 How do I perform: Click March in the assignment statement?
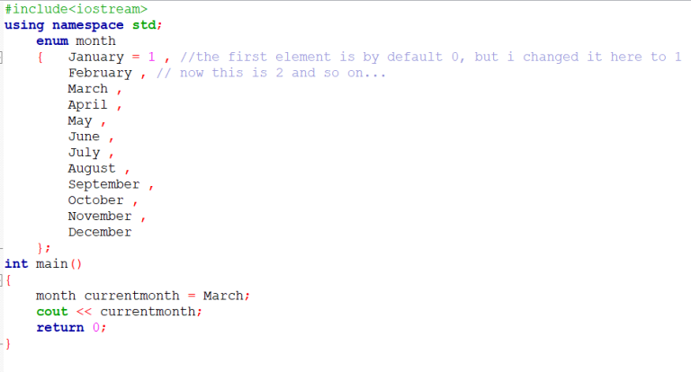click(x=222, y=296)
